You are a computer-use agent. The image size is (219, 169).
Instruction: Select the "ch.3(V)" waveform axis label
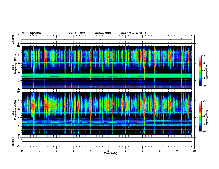(13, 142)
